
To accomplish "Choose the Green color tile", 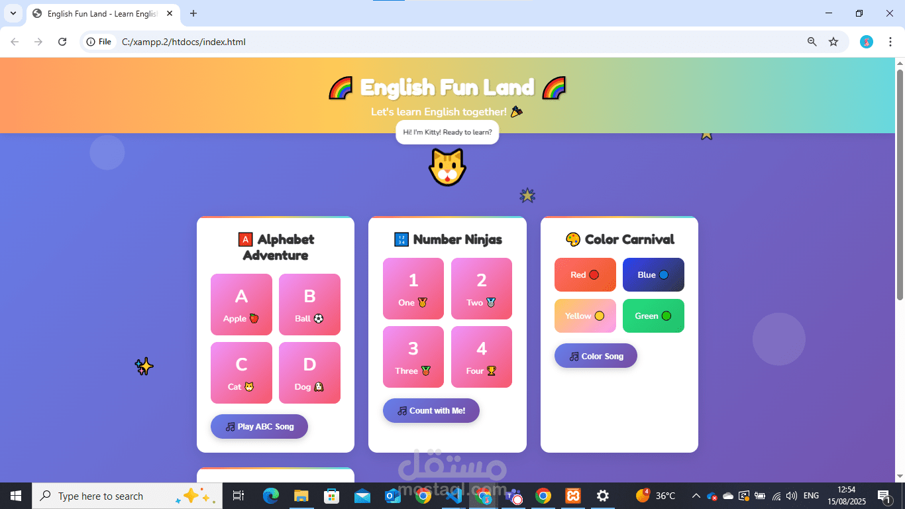I will tap(653, 315).
